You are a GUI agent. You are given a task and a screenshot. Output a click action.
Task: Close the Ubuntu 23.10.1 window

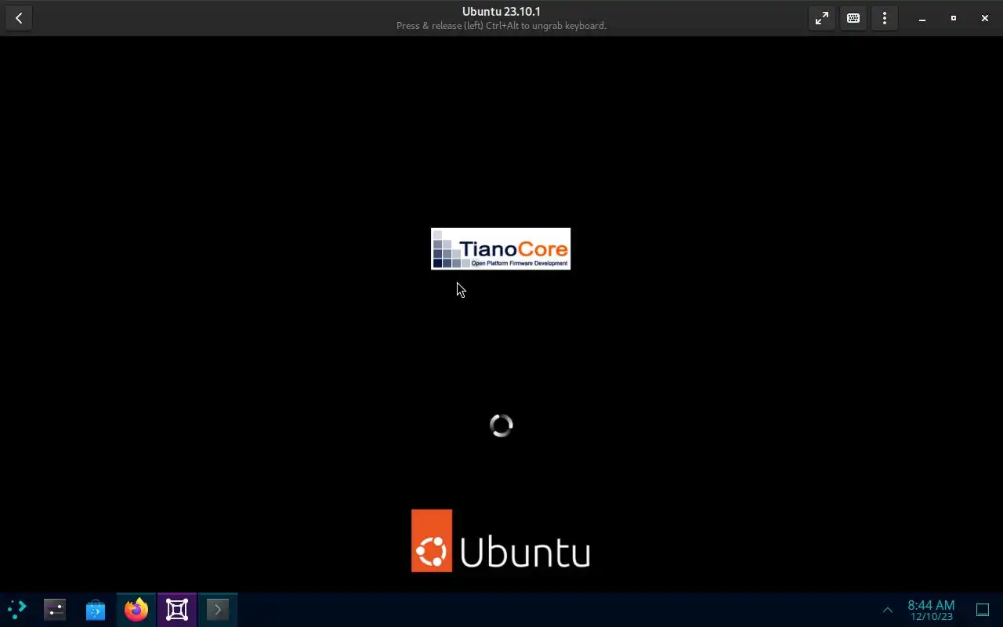click(985, 18)
